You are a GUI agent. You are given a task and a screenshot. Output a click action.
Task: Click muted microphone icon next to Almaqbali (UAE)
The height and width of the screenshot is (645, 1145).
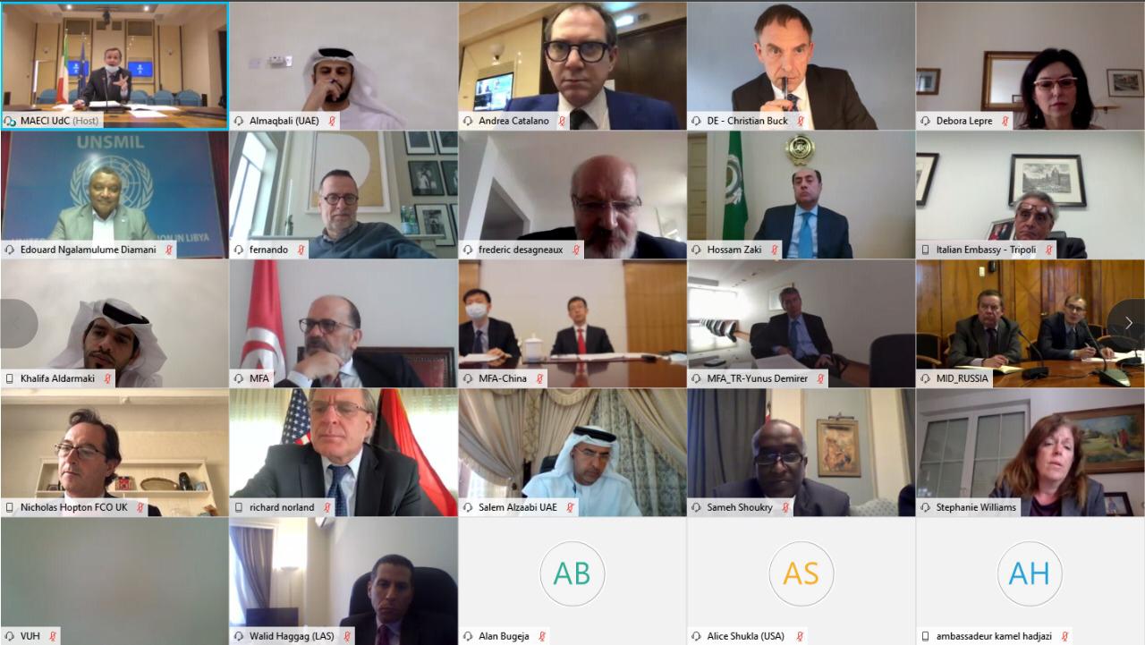click(x=333, y=121)
